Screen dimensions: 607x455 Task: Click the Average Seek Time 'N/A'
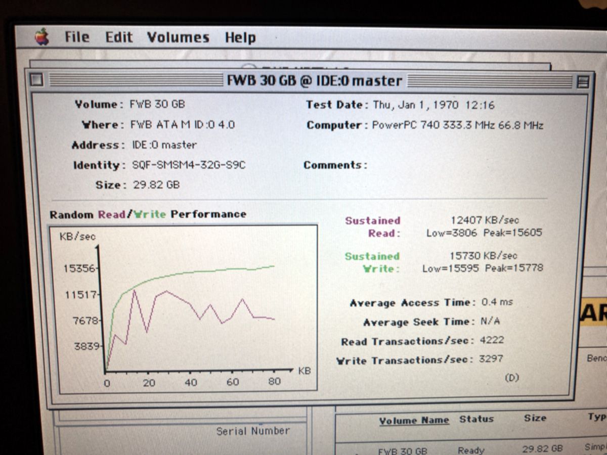[489, 322]
